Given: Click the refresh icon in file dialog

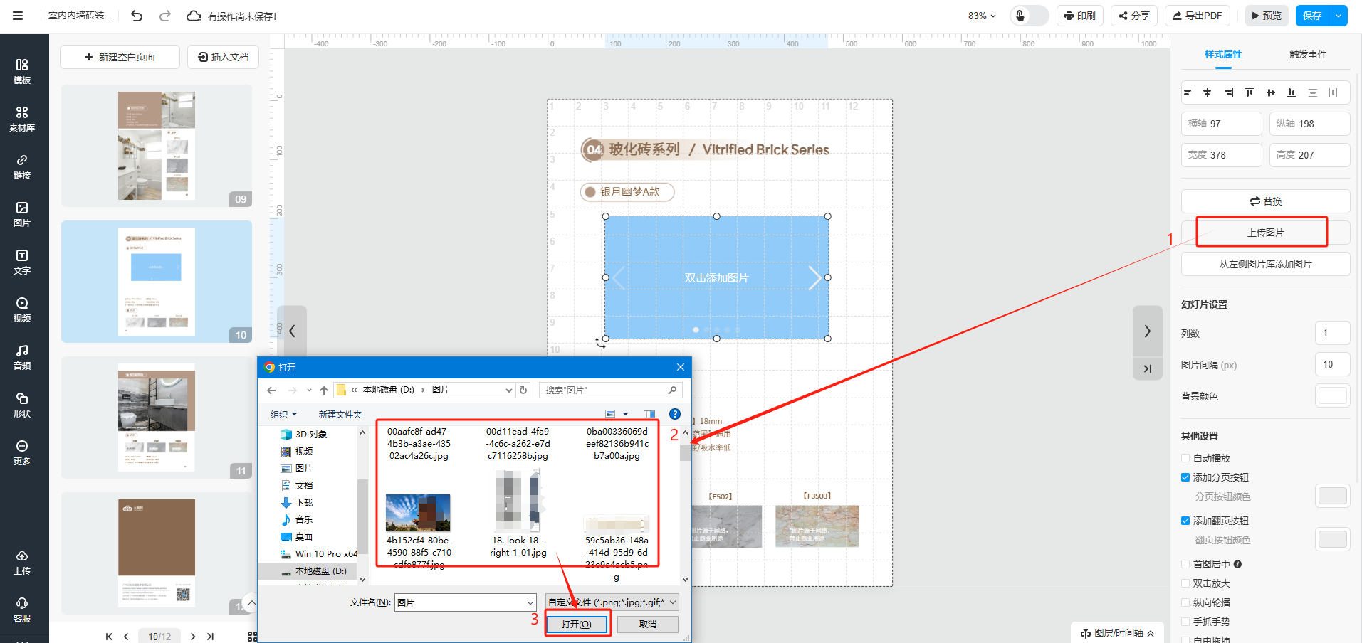Looking at the screenshot, I should coord(523,390).
